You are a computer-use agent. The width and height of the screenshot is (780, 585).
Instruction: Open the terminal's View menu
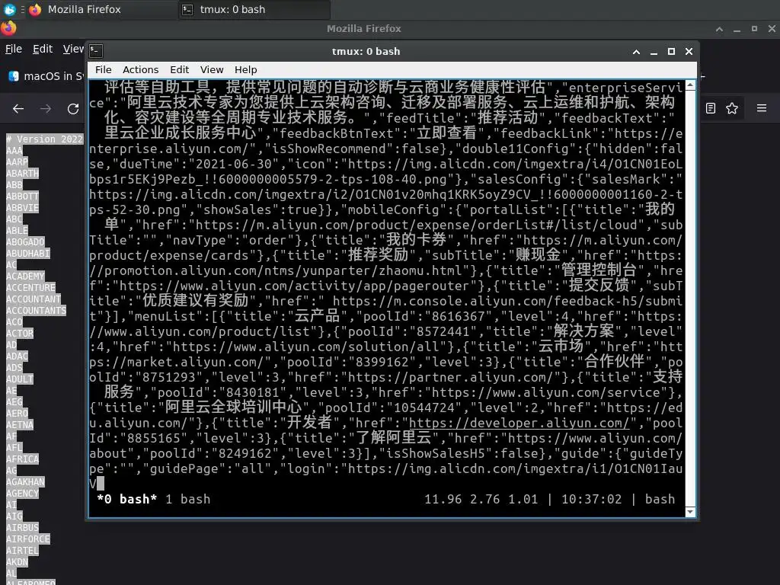click(x=212, y=69)
